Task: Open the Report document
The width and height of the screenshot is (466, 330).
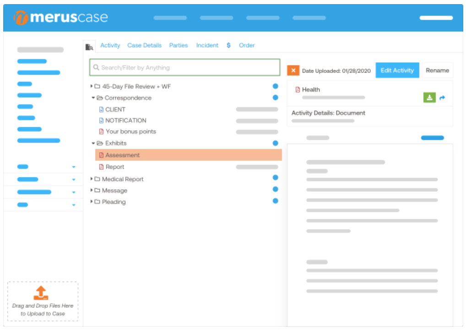Action: [x=115, y=167]
